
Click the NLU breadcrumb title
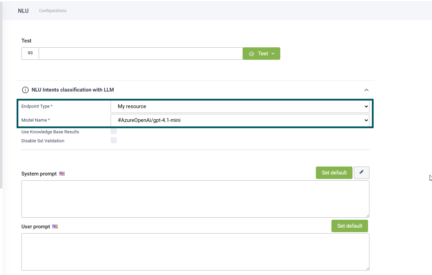point(23,11)
